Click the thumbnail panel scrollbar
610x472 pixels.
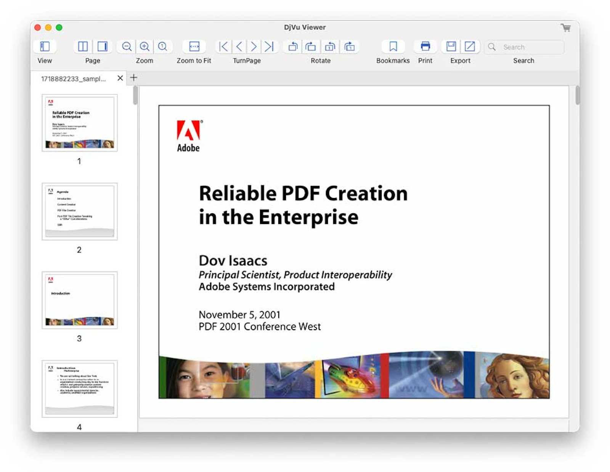[x=135, y=95]
